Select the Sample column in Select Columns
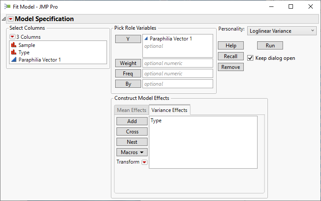321x201 pixels. tap(27, 45)
